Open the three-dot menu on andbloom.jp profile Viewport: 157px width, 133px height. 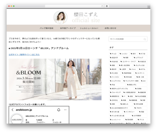[x=65, y=110]
